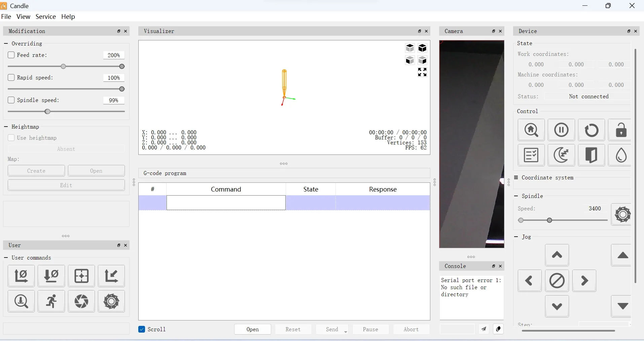Jog left with the left arrow button
The width and height of the screenshot is (644, 341).
click(529, 281)
